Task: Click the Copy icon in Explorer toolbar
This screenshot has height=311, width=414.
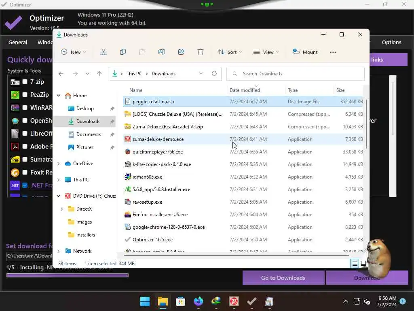Action: (123, 52)
